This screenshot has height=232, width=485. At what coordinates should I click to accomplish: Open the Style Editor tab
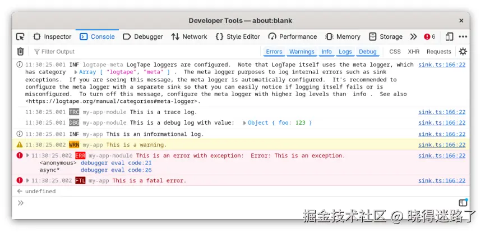[x=238, y=37]
